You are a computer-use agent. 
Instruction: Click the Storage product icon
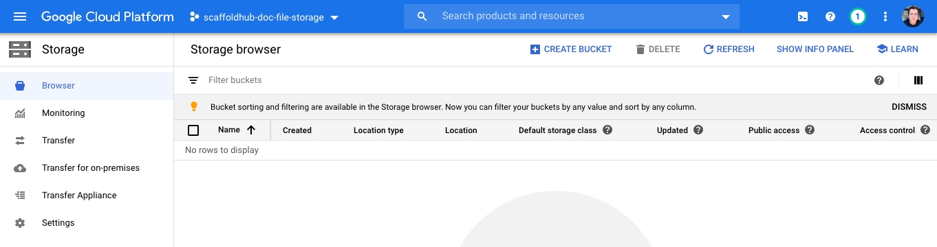20,49
